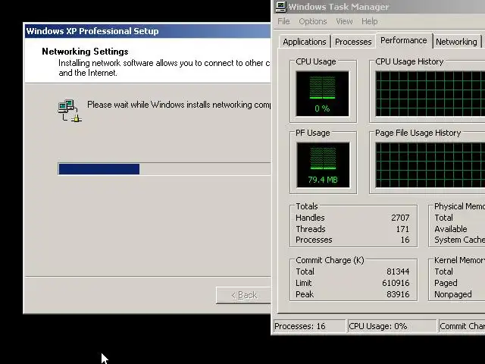Click 'CPU Usage: 0%' in the status bar
The width and height of the screenshot is (485, 364).
[x=392, y=326]
